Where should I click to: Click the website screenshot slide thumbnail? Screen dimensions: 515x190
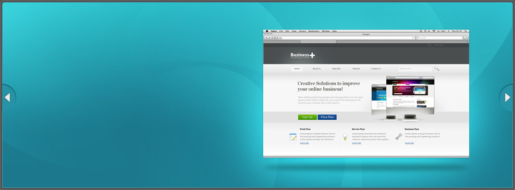(366, 94)
